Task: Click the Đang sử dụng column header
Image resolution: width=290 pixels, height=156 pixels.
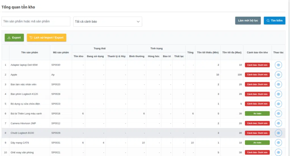Action: (95, 56)
